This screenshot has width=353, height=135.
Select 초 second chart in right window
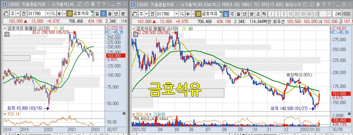coord(258,14)
